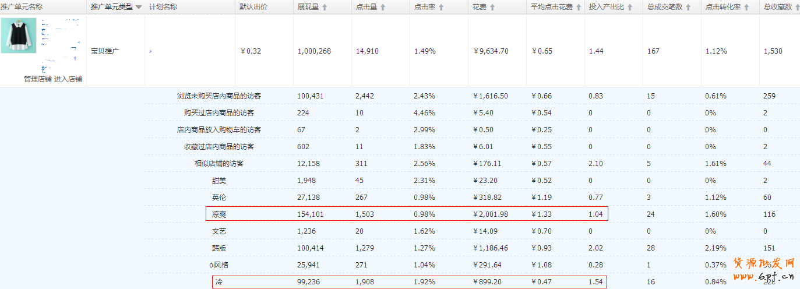Open 推广单元类型 filter dropdown
Image resolution: width=800 pixels, height=289 pixels.
point(138,7)
